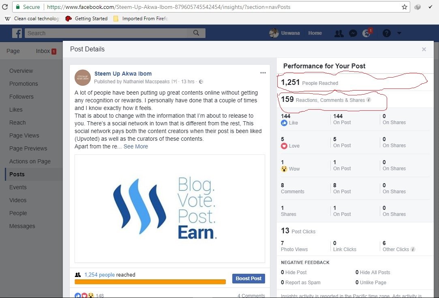Click the Blog Vote Post Earn image
This screenshot has height=298, width=439.
pyautogui.click(x=170, y=209)
